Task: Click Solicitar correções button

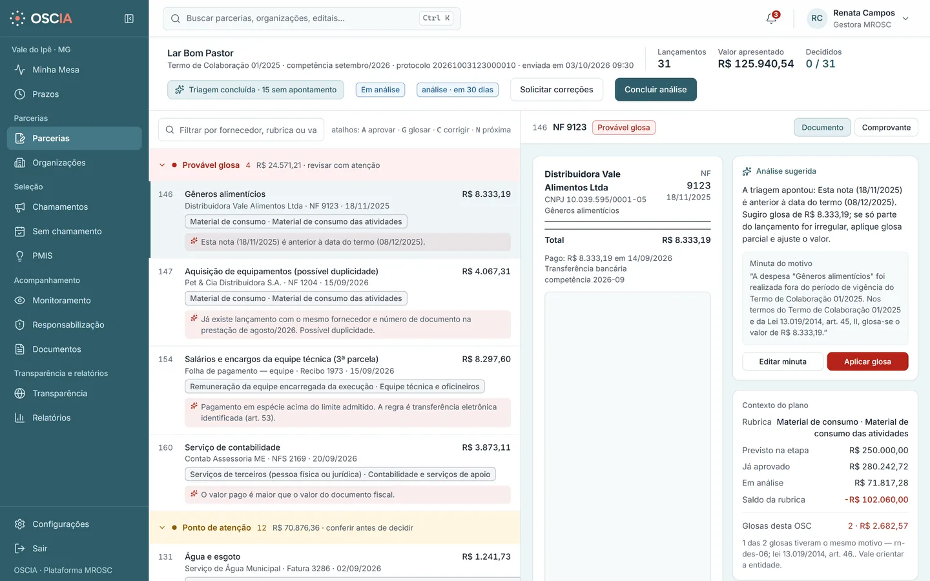Action: [557, 90]
